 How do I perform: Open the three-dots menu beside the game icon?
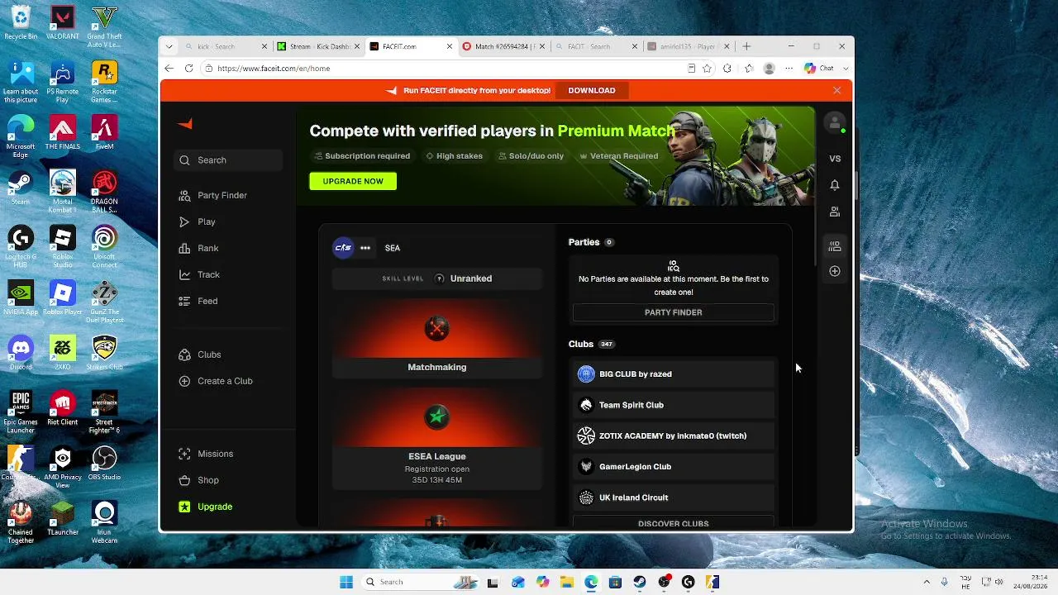pos(365,248)
